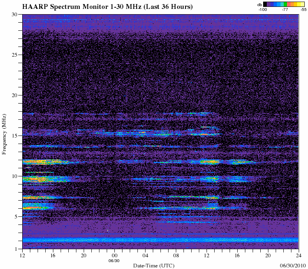Image resolution: width=308 pixels, height=269 pixels.
Task: Pick the purple swatch in the db legend
Action: 268,4
